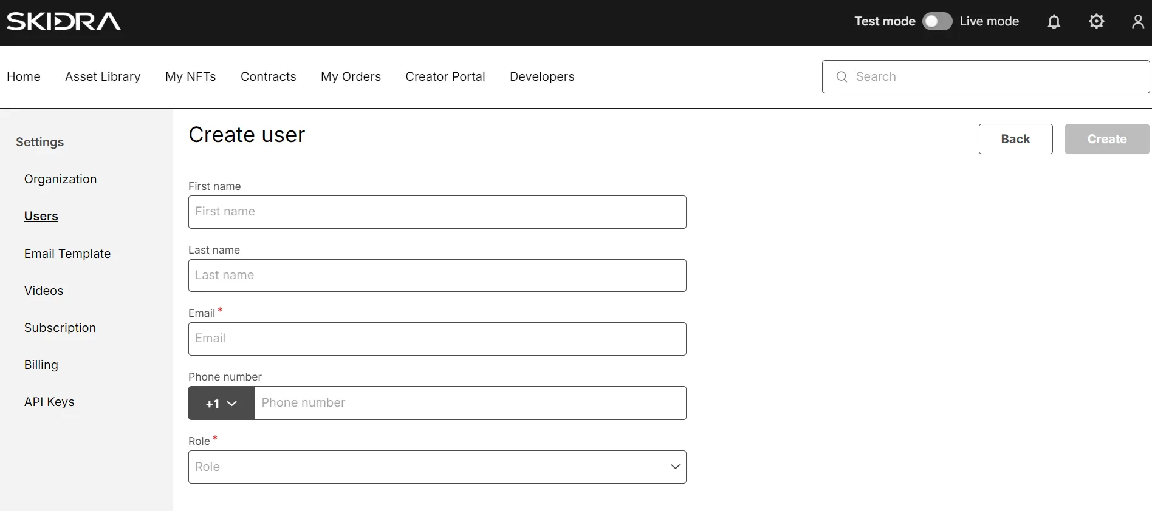Focus the Email input field
The width and height of the screenshot is (1152, 511).
pos(437,339)
